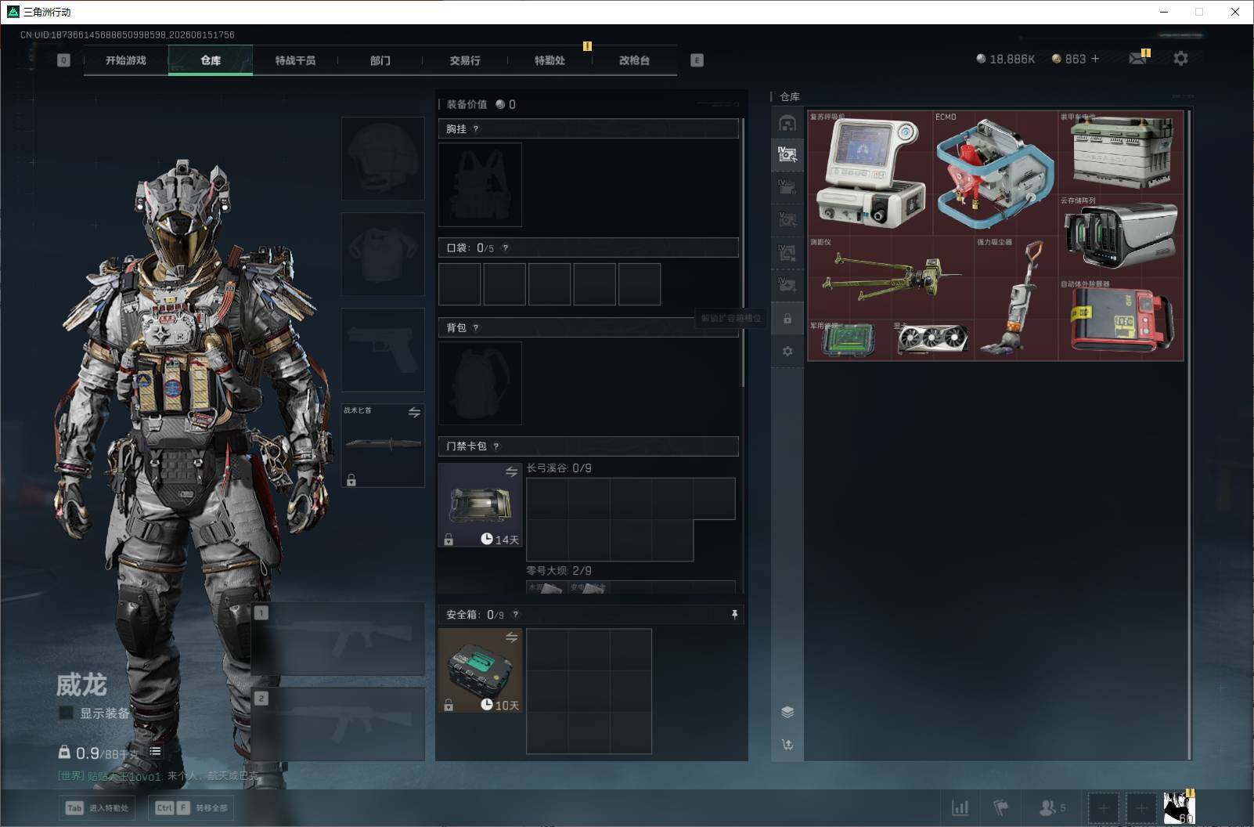Click the player avatar portrait
This screenshot has width=1254, height=827.
click(1179, 808)
